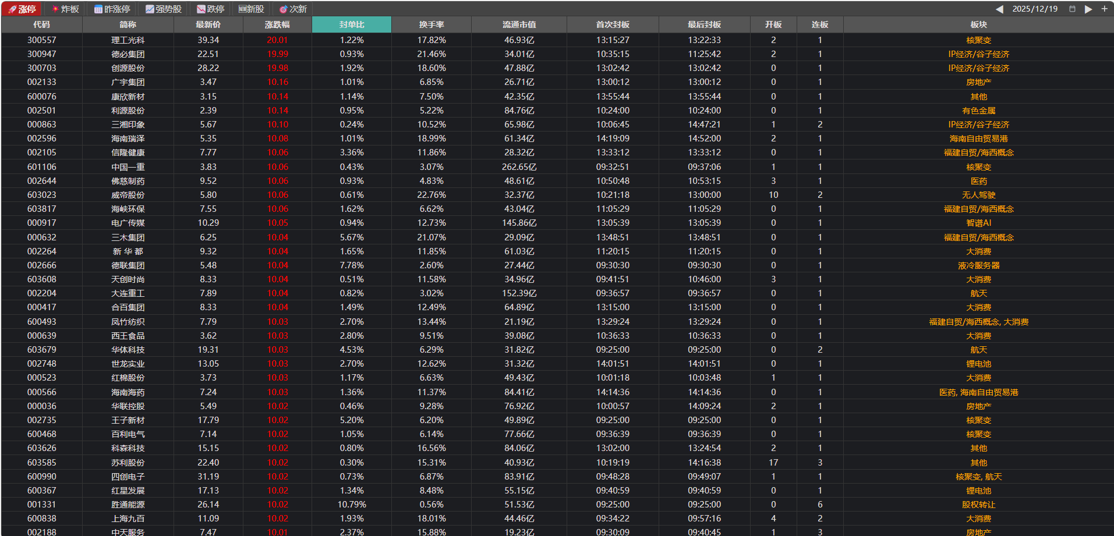Click the date field 2025/12/19
The height and width of the screenshot is (536, 1114).
click(1035, 9)
